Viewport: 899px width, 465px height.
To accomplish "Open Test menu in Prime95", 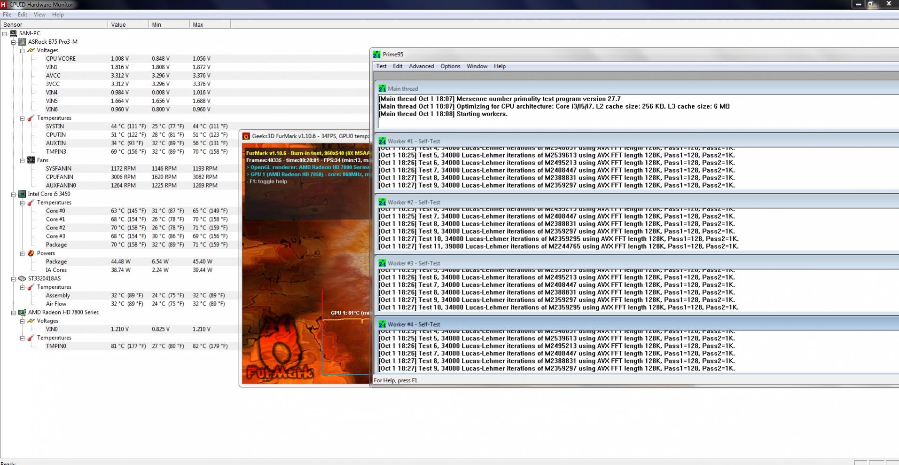I will pos(381,66).
